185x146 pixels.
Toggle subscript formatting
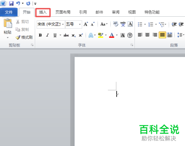point(74,35)
